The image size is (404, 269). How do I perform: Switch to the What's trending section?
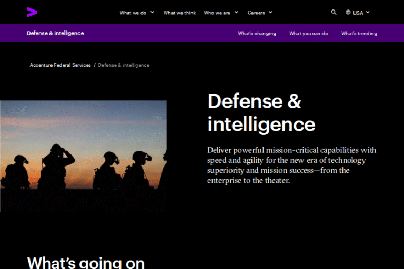click(359, 33)
